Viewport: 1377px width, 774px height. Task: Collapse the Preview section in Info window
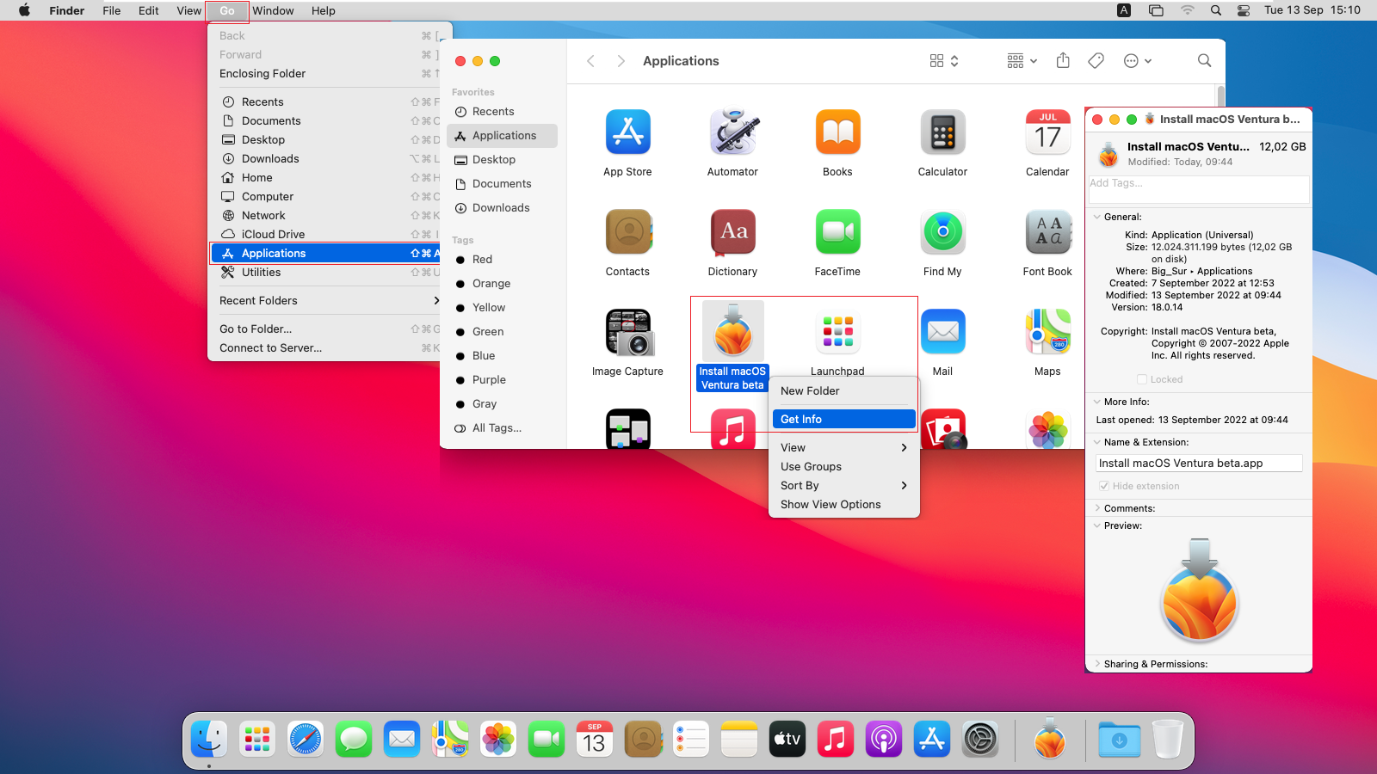click(x=1097, y=525)
